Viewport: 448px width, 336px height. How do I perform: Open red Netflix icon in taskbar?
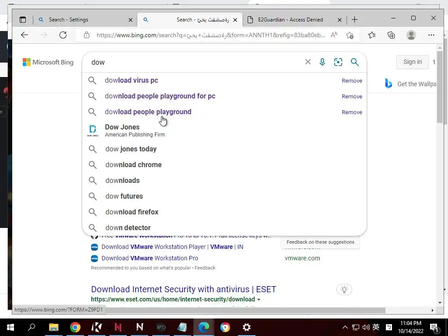[118, 327]
